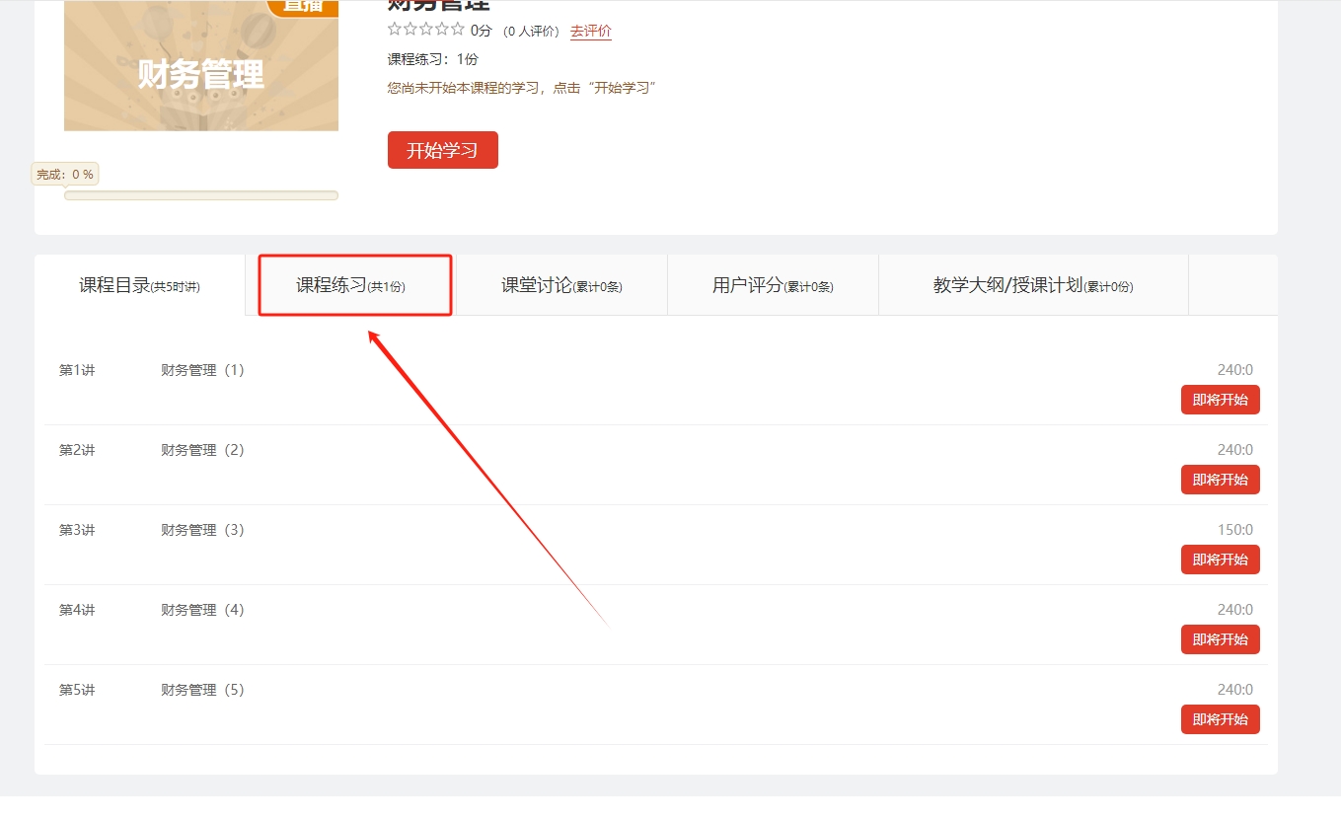1341x822 pixels.
Task: Click the 开始学习 button
Action: click(442, 150)
